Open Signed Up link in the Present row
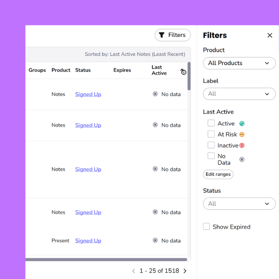The height and width of the screenshot is (279, 279). click(x=88, y=240)
